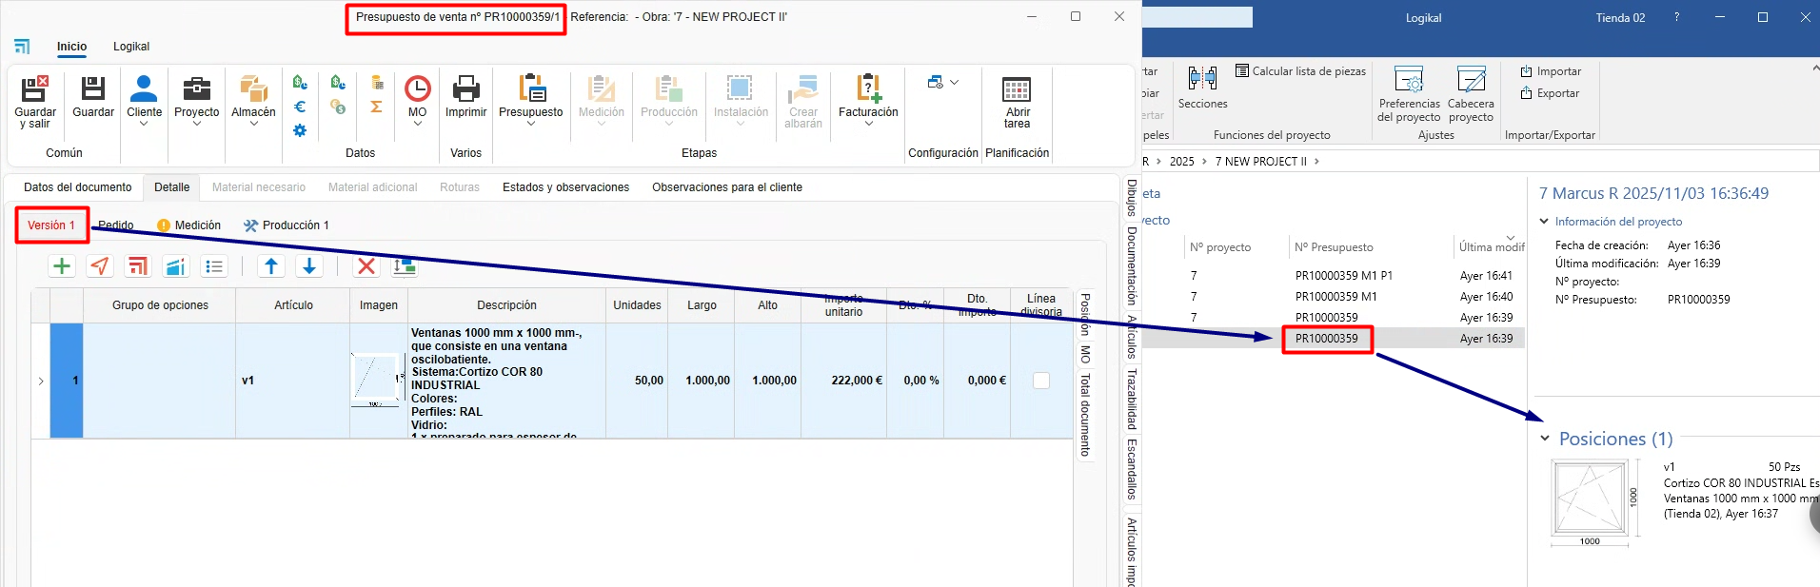Viewport: 1820px width, 587px height.
Task: Select the window thumbnail in Posiciones
Action: (1590, 499)
